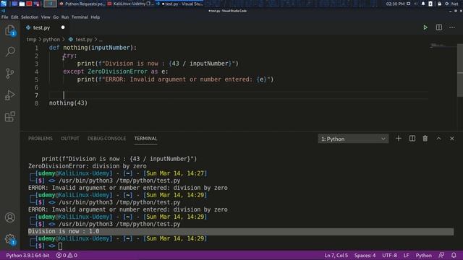The image size is (463, 260).
Task: Open the Run and Debug view
Action: [x=9, y=95]
